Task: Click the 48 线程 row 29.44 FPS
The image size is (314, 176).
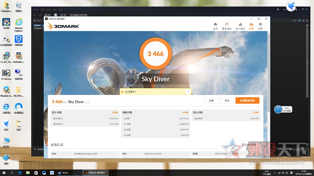Action: pyautogui.click(x=155, y=129)
